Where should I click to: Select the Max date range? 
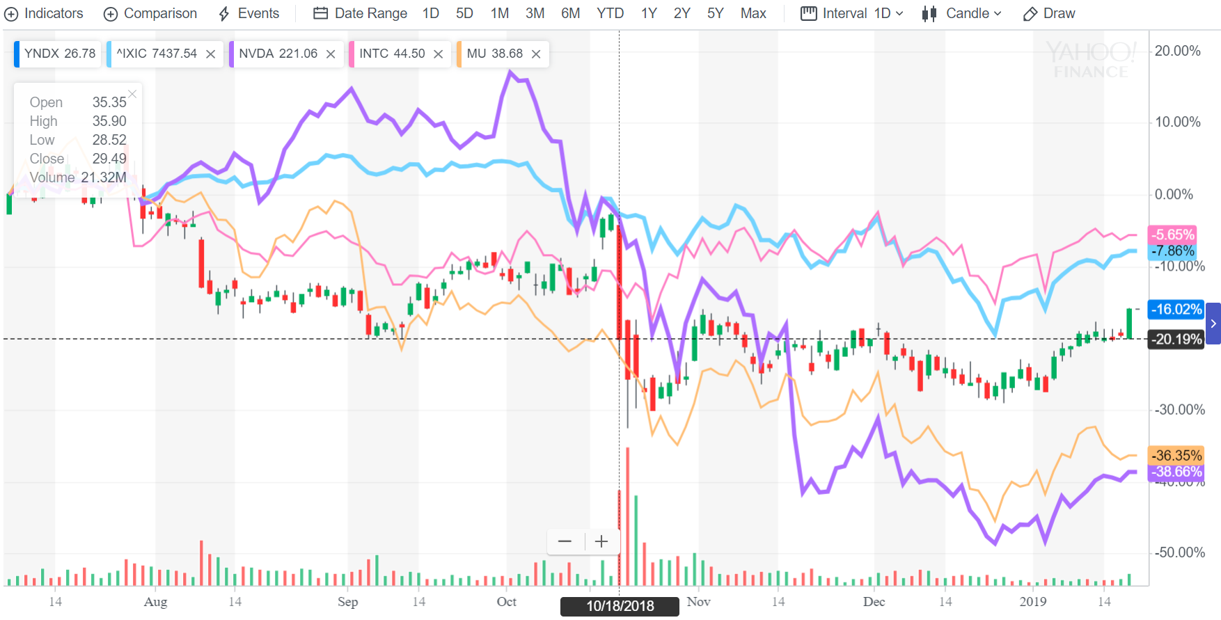click(x=753, y=13)
